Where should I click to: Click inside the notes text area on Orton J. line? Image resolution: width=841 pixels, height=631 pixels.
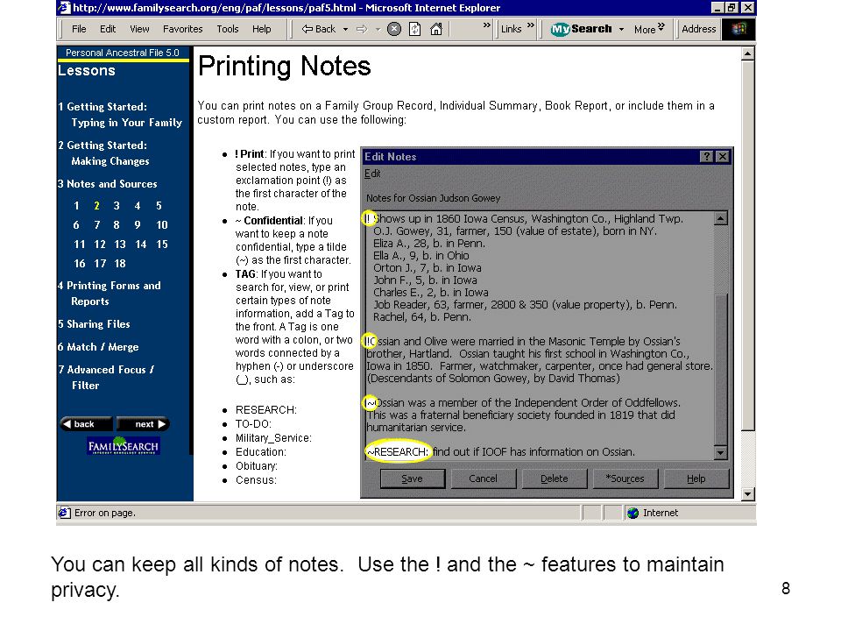[427, 268]
